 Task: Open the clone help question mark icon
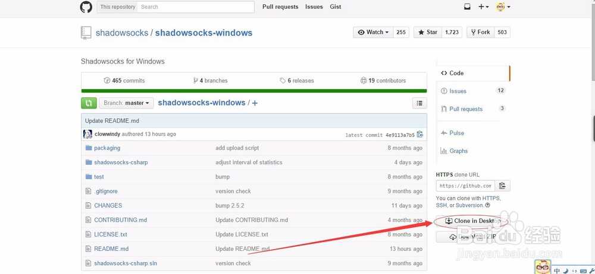click(x=488, y=205)
